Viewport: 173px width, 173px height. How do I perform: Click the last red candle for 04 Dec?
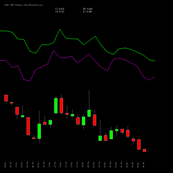144,151
